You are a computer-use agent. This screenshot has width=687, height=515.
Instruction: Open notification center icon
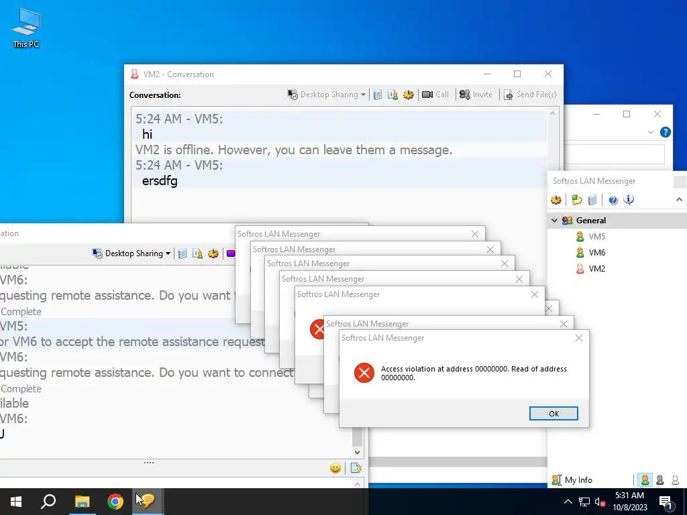click(x=666, y=502)
